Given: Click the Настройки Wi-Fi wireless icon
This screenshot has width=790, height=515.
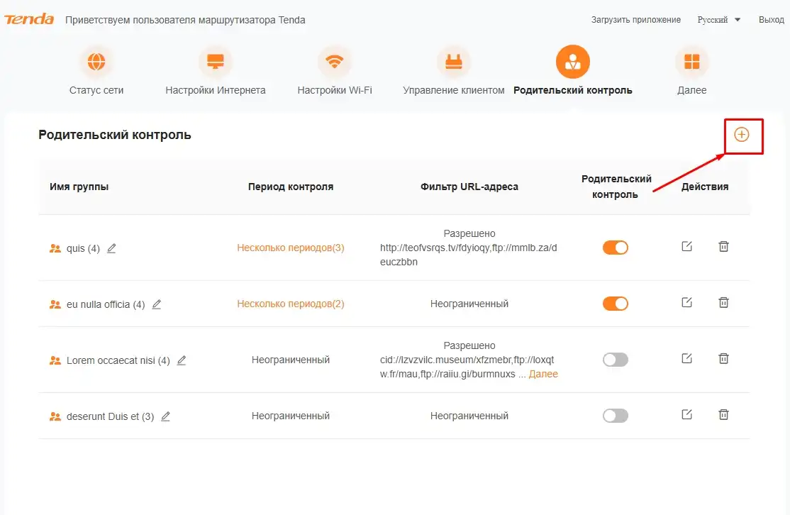Looking at the screenshot, I should coord(335,61).
